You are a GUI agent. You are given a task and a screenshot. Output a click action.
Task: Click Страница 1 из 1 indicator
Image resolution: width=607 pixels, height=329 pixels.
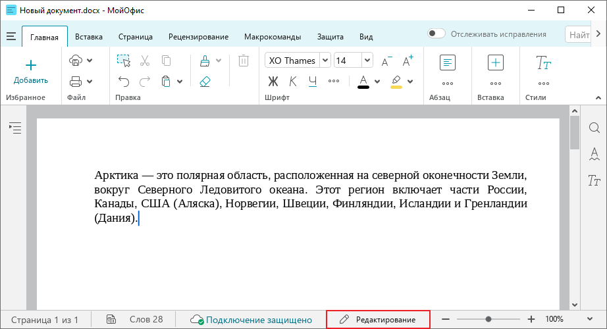coord(45,320)
